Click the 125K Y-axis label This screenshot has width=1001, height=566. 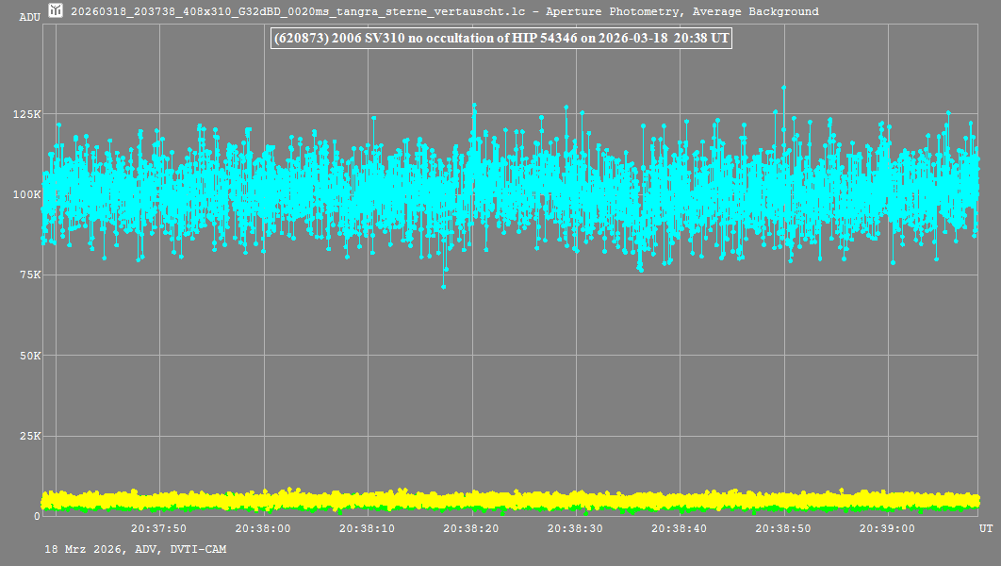click(x=26, y=114)
